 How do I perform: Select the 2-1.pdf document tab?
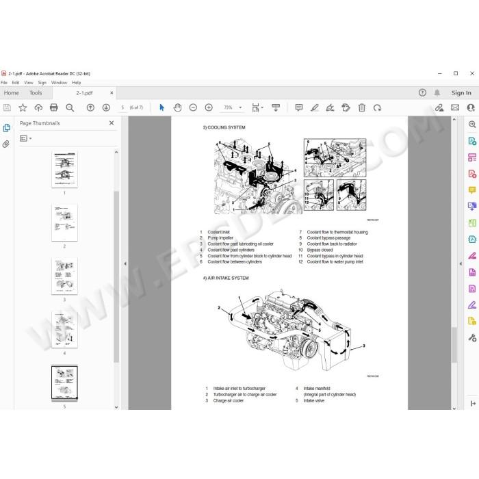click(x=84, y=93)
